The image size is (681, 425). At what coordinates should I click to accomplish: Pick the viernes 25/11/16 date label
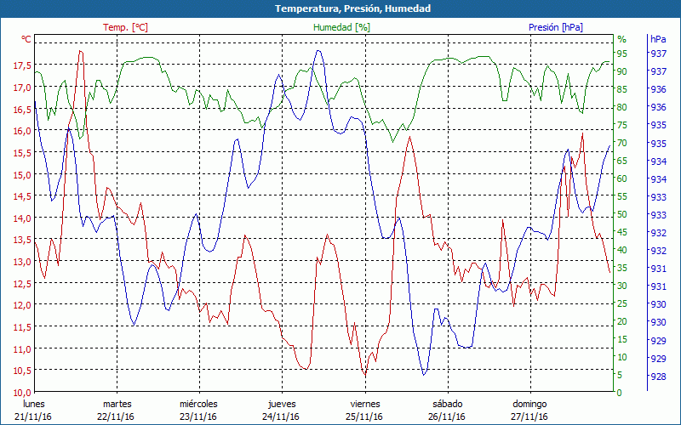[x=365, y=410]
